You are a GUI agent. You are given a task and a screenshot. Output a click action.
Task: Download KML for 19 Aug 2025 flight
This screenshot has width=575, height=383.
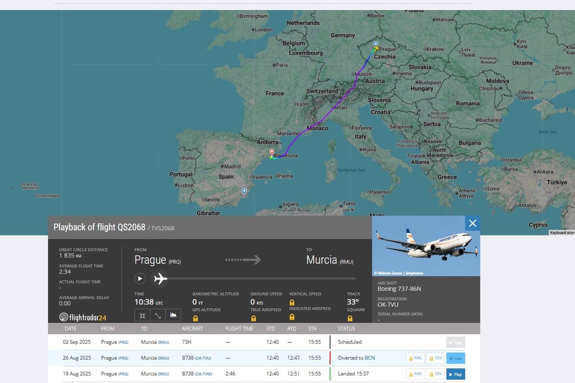click(415, 374)
